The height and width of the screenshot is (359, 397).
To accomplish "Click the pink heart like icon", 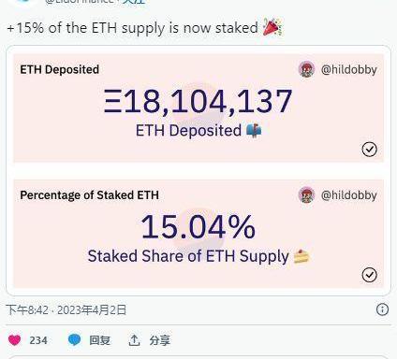I will (x=14, y=339).
